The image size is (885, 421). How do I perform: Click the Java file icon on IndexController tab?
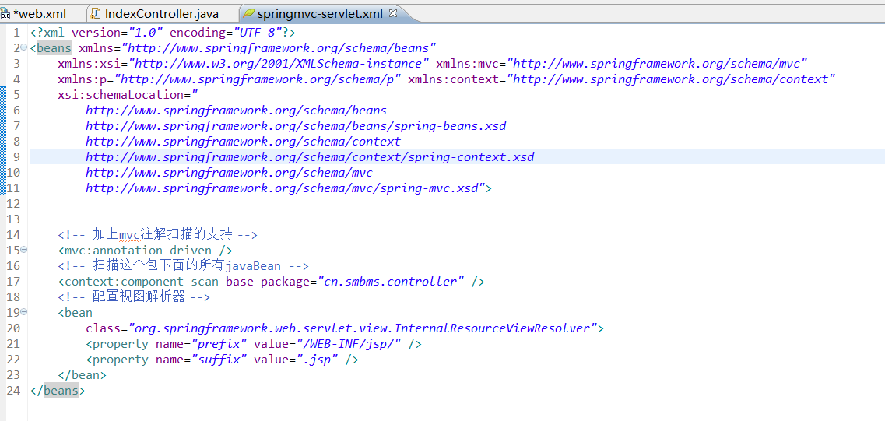[x=96, y=13]
